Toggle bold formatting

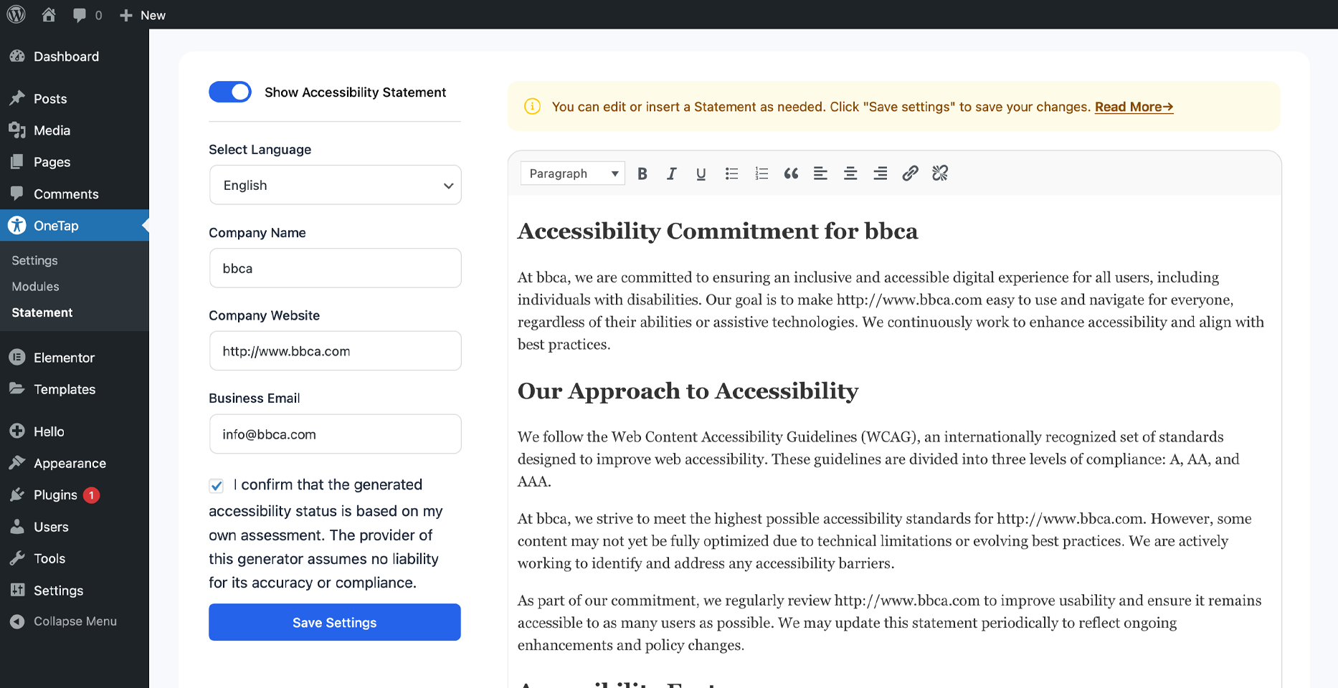point(642,173)
